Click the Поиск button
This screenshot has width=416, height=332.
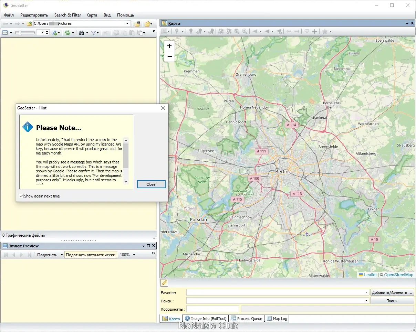pyautogui.click(x=392, y=301)
